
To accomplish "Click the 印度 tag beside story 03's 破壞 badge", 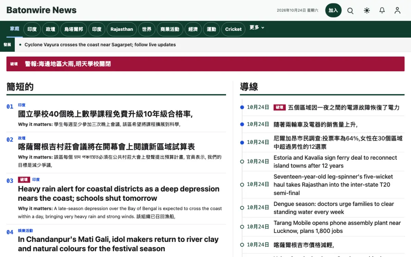I will coord(36,180).
